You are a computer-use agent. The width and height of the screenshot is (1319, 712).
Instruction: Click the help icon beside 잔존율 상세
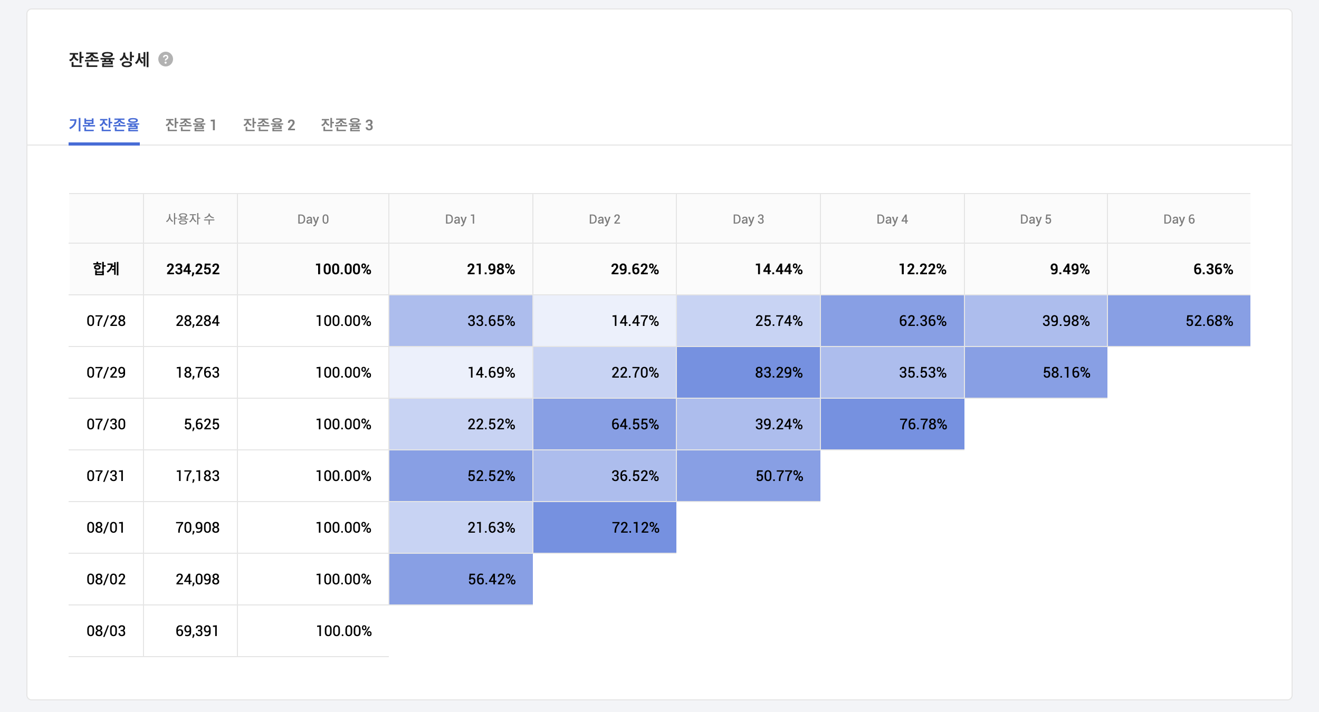(166, 59)
